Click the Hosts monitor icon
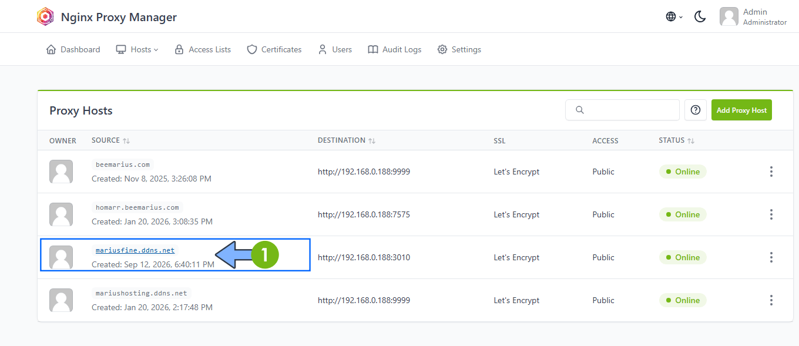Image resolution: width=799 pixels, height=346 pixels. (121, 49)
